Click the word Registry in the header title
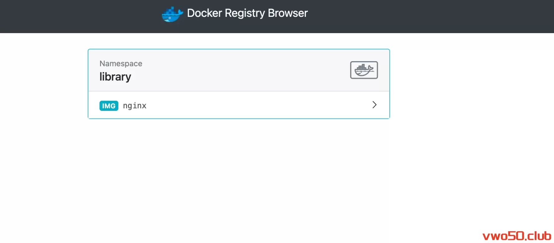 [245, 13]
